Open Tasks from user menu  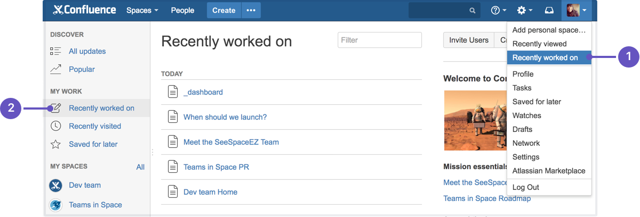tap(549, 88)
